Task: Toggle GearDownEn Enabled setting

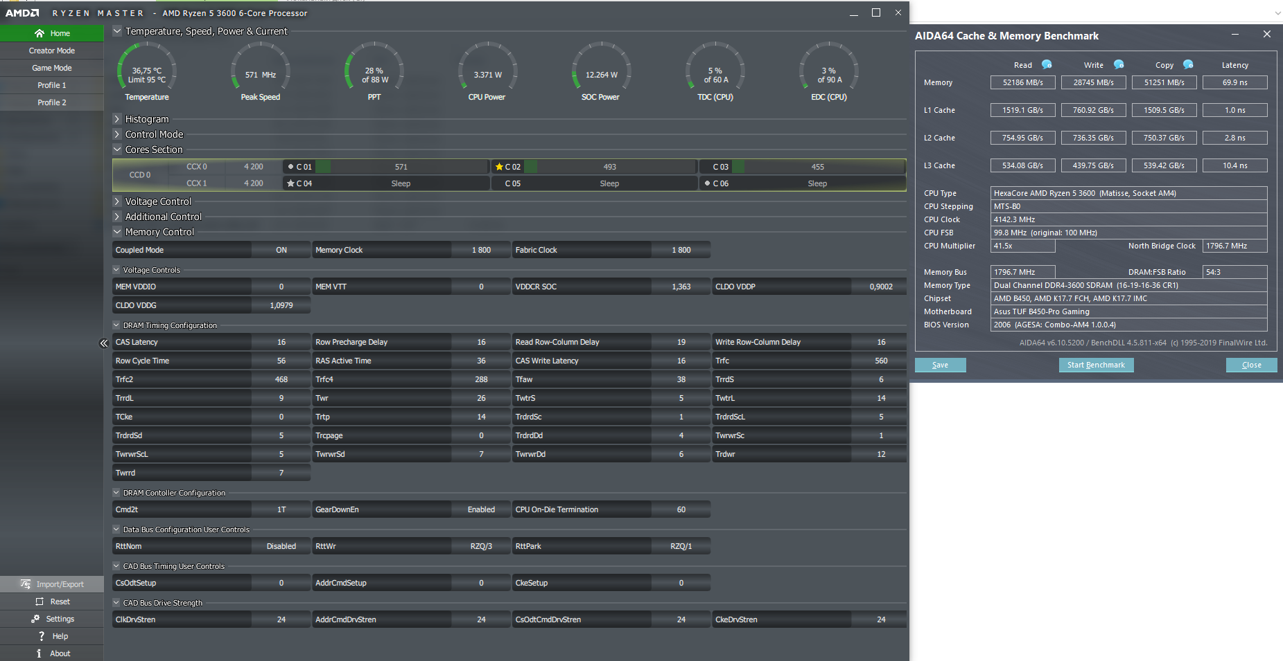Action: point(481,509)
